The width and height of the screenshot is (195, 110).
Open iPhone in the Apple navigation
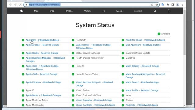[x=69, y=11]
